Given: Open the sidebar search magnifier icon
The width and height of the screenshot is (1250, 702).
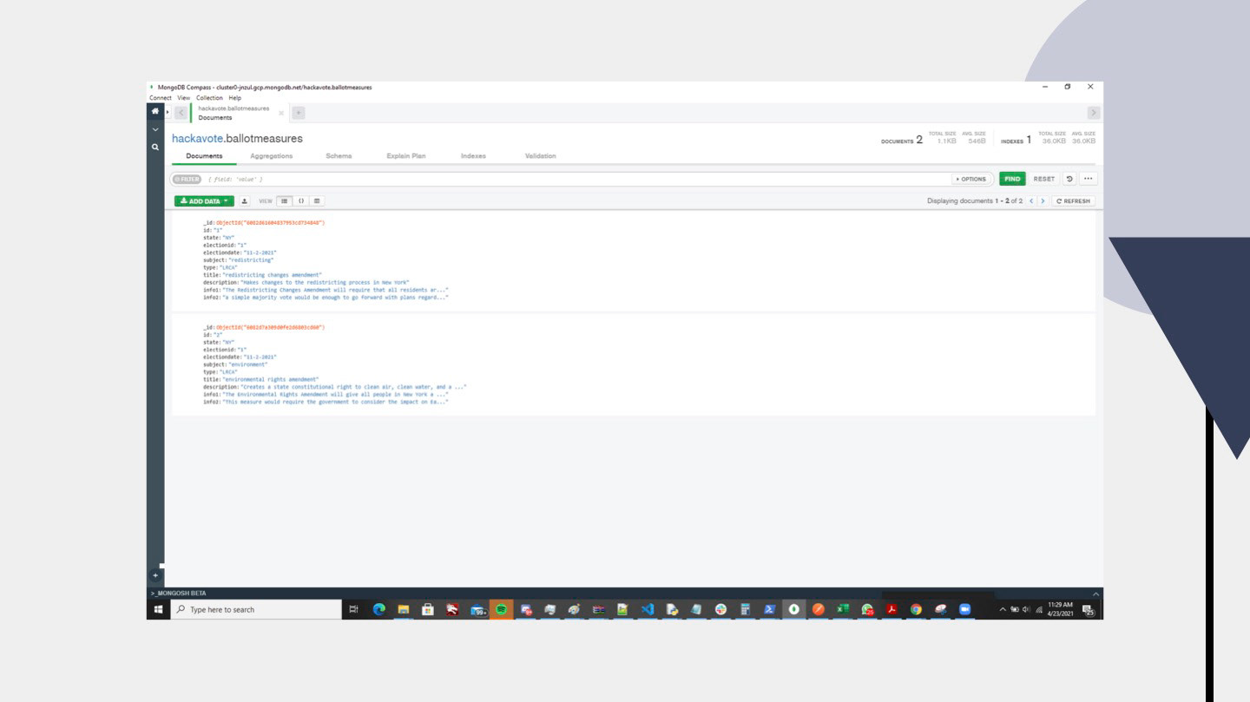Looking at the screenshot, I should pos(155,148).
